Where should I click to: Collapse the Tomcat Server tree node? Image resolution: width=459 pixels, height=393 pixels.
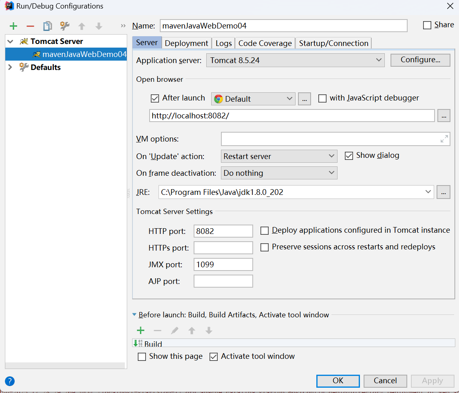click(x=10, y=41)
